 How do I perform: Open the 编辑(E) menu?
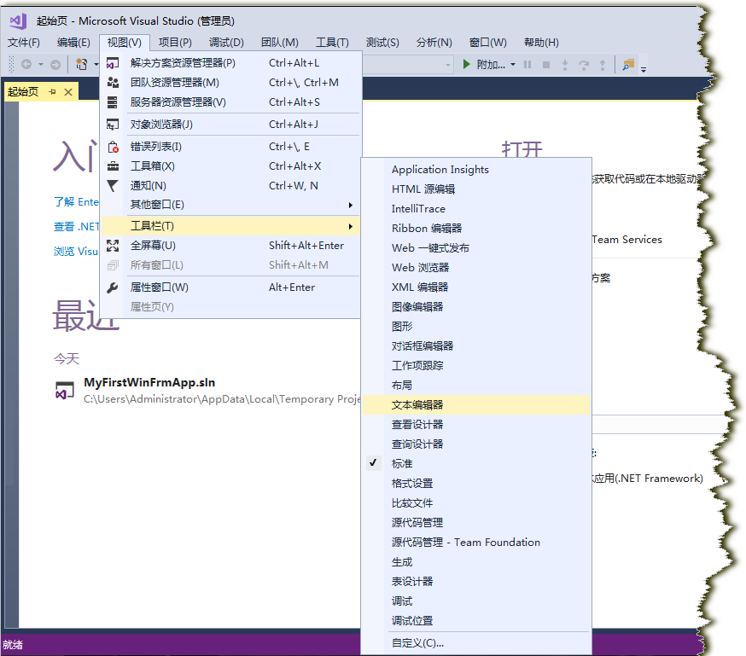point(73,43)
